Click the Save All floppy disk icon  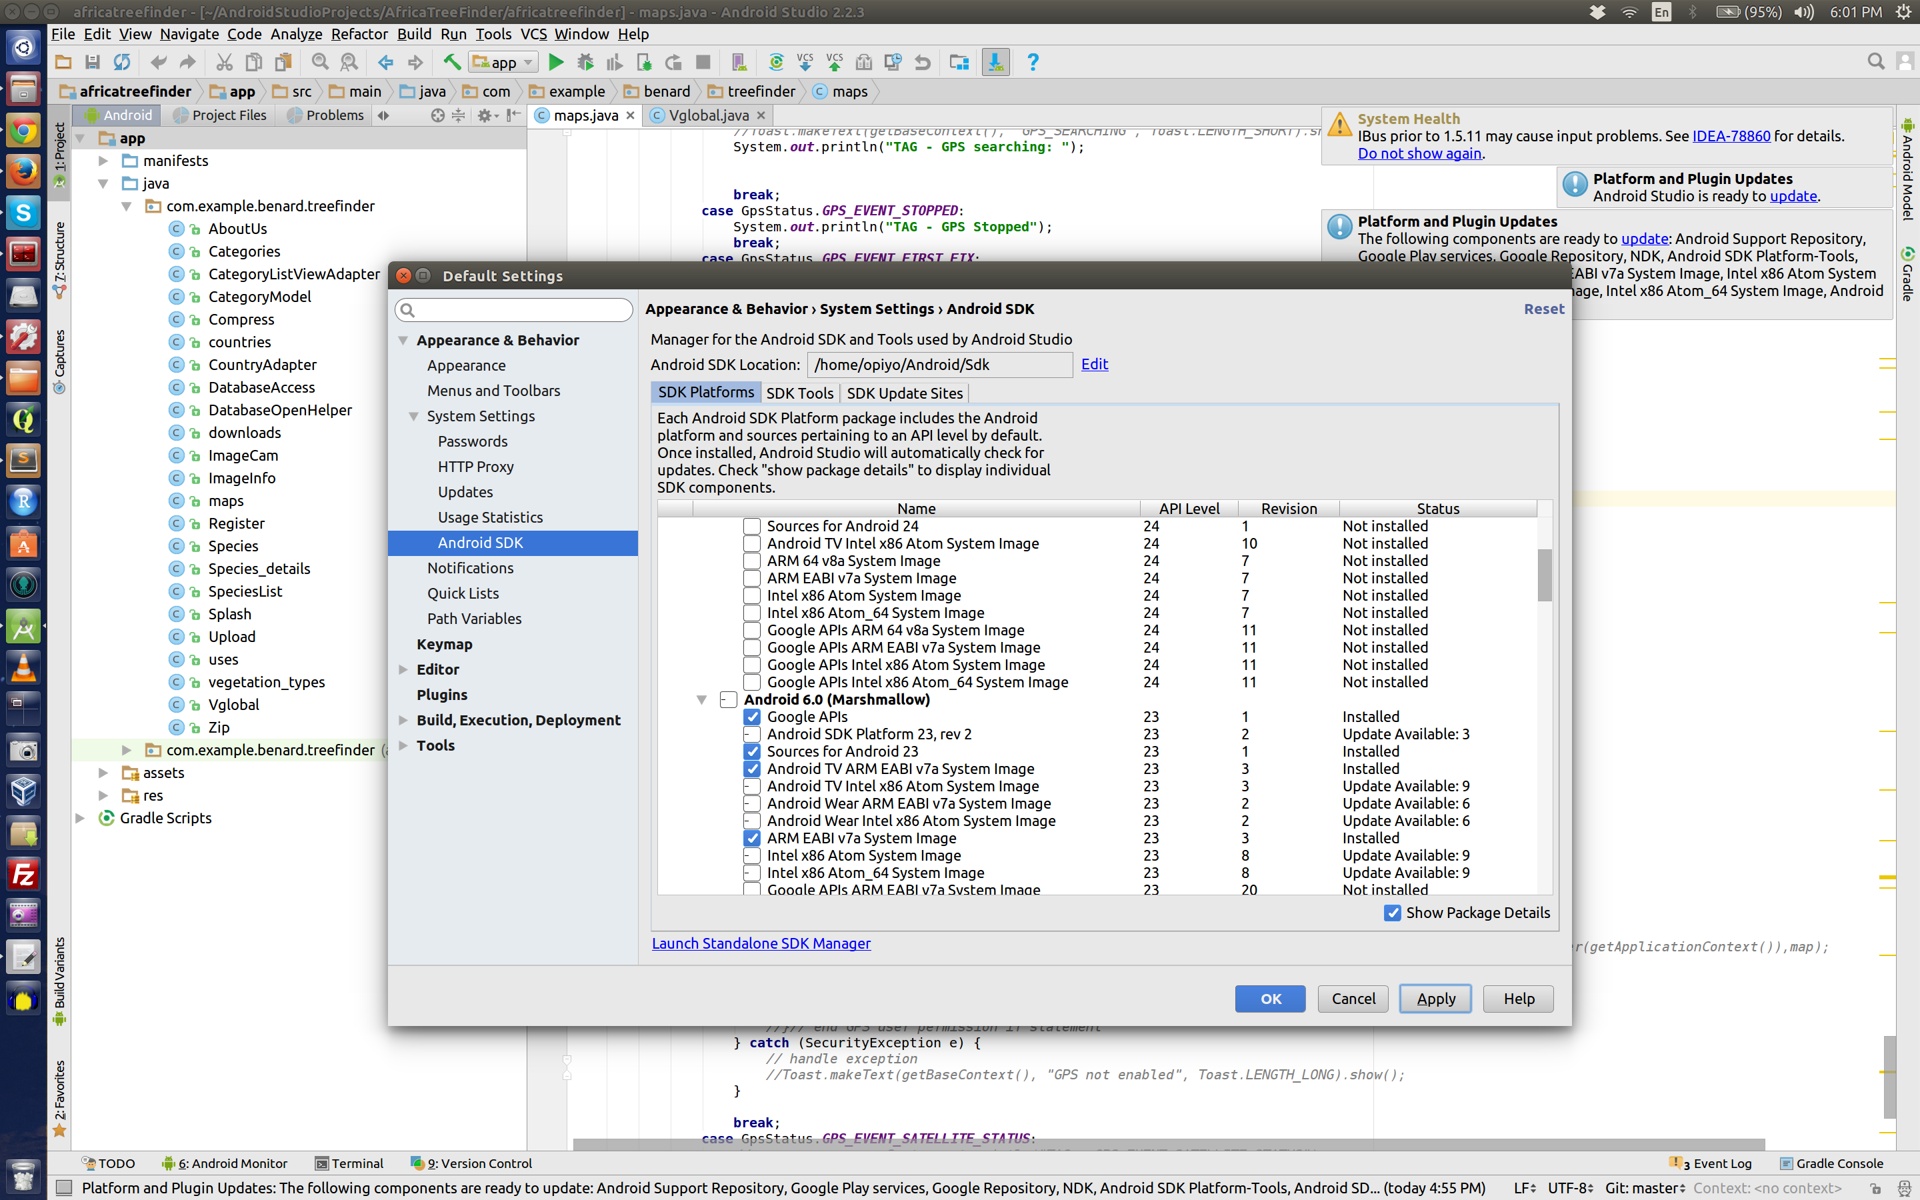coord(93,62)
